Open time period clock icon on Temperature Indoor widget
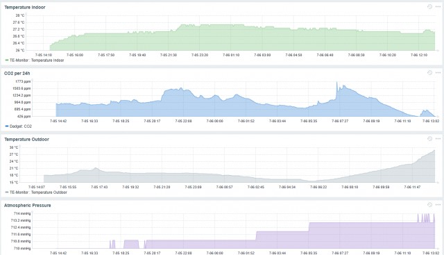The image size is (444, 255). (429, 6)
